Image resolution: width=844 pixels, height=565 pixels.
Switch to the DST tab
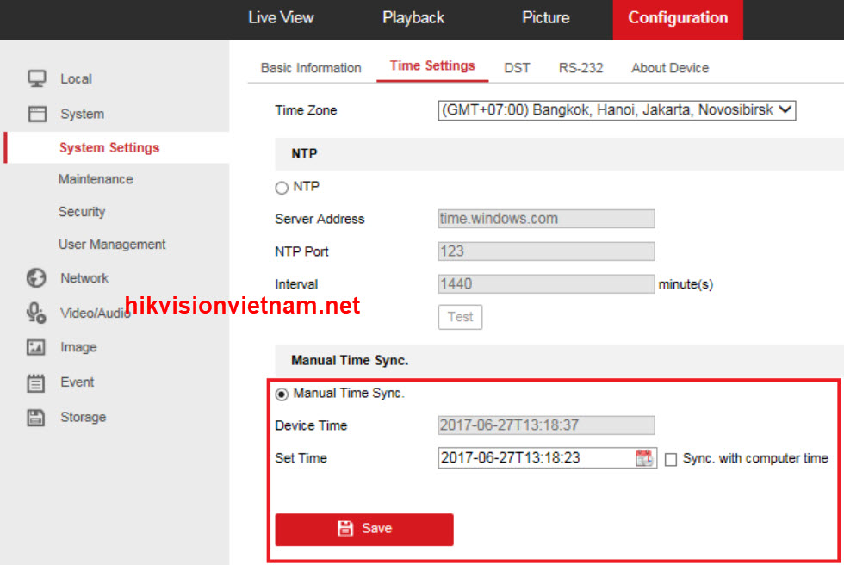click(517, 67)
